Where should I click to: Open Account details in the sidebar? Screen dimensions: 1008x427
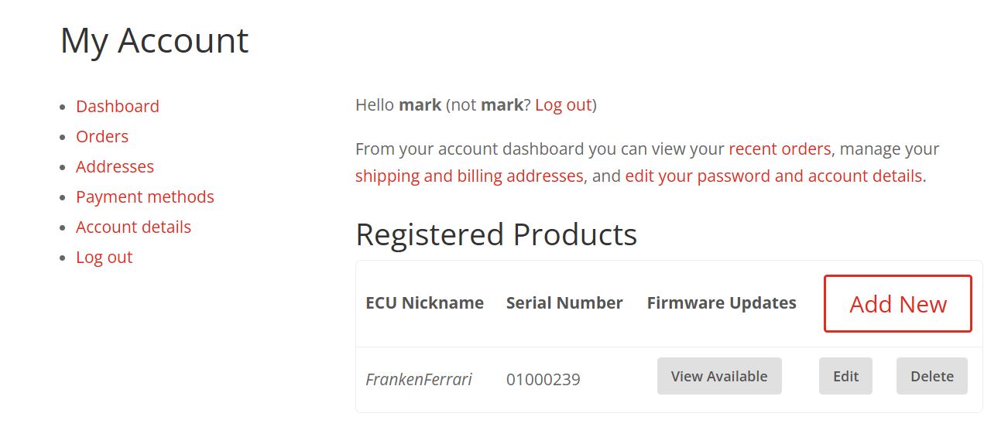point(133,227)
